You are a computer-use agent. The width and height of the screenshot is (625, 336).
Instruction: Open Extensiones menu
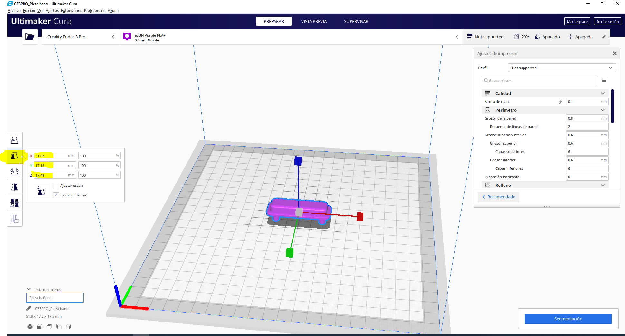tap(71, 11)
